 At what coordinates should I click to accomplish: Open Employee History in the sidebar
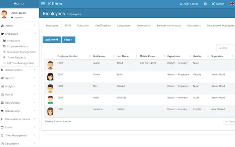pos(17,46)
